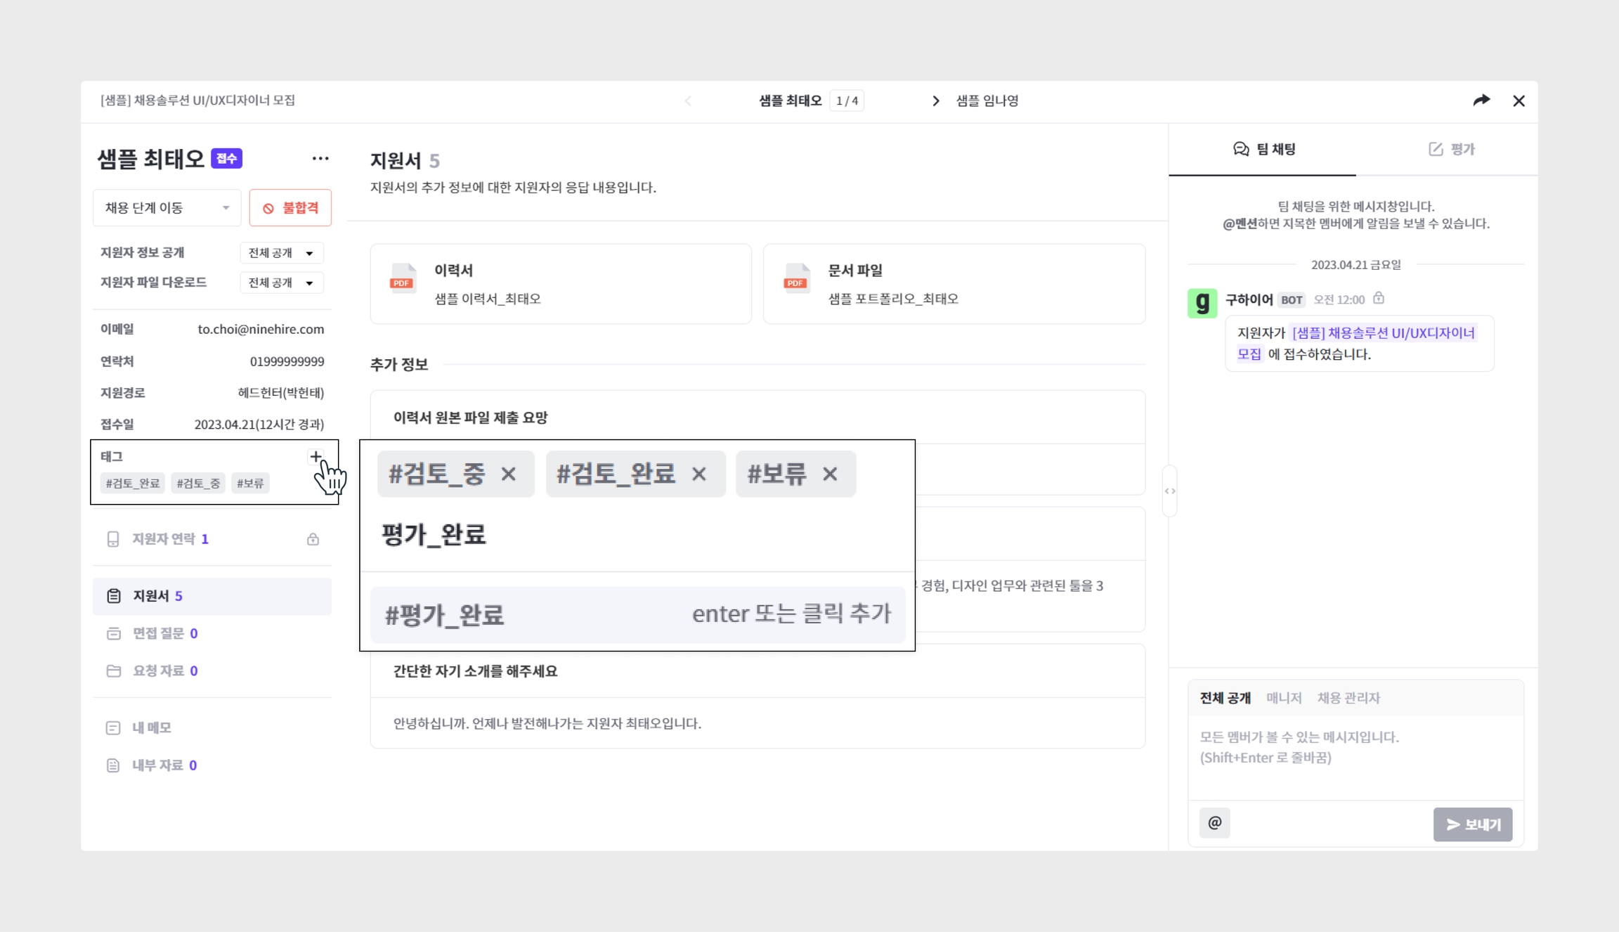Expand 지원자 파일 다운로드 dropdown
Viewport: 1619px width, 932px height.
(281, 283)
